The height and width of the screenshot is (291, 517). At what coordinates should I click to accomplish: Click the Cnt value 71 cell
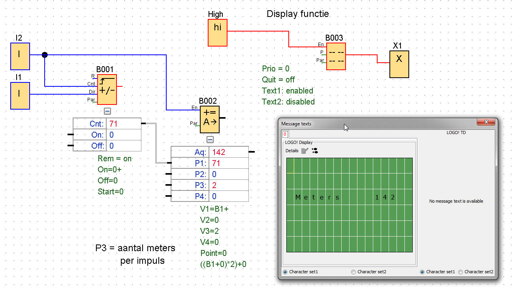pos(124,124)
